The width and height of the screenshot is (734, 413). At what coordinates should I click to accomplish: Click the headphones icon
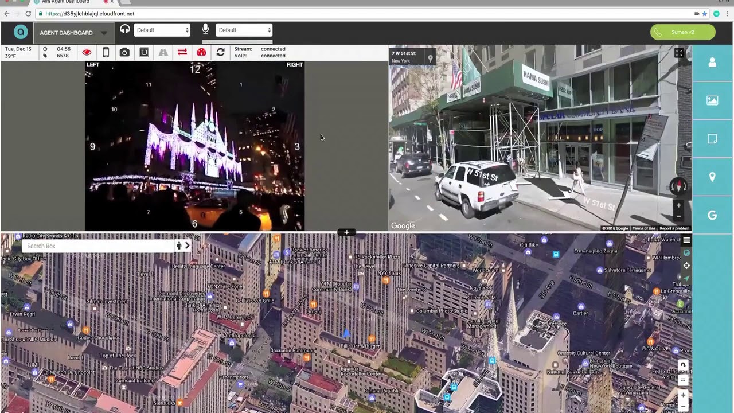(124, 29)
